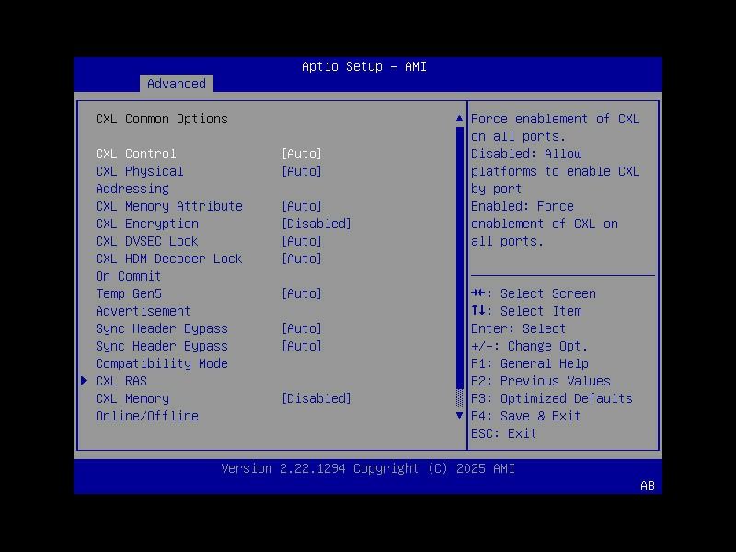This screenshot has height=552, width=736.
Task: Select the CXL Control option label
Action: pos(136,154)
